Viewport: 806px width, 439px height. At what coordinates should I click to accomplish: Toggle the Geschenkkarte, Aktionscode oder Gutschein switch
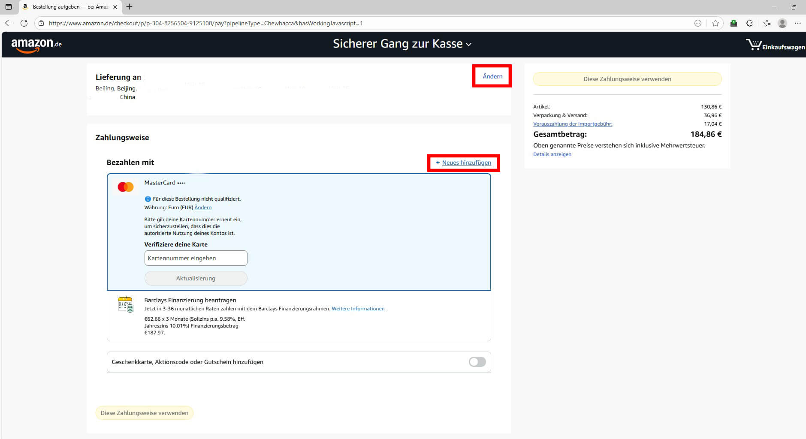[x=477, y=362]
